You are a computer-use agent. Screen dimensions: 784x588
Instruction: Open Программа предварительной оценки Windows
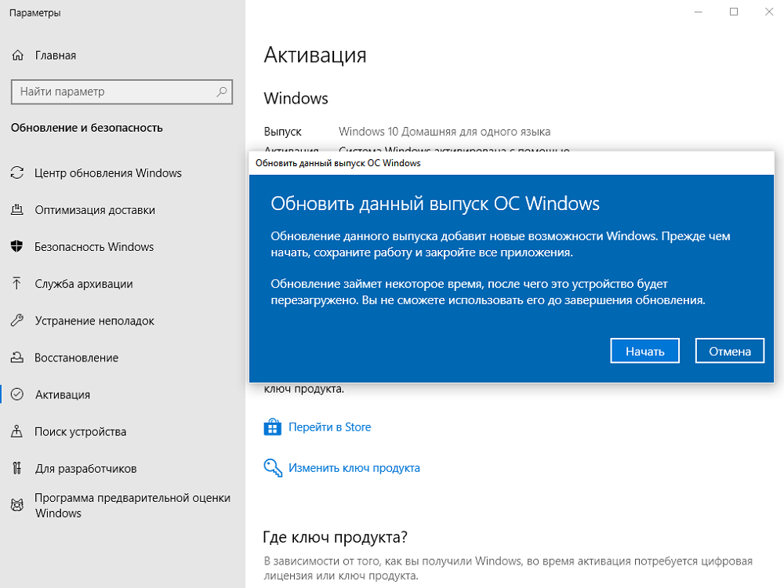coord(132,506)
